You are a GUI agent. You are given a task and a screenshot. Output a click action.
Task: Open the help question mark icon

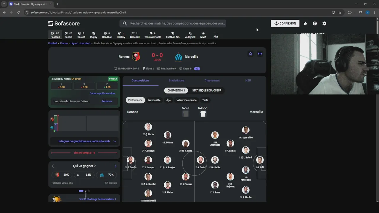point(315,23)
